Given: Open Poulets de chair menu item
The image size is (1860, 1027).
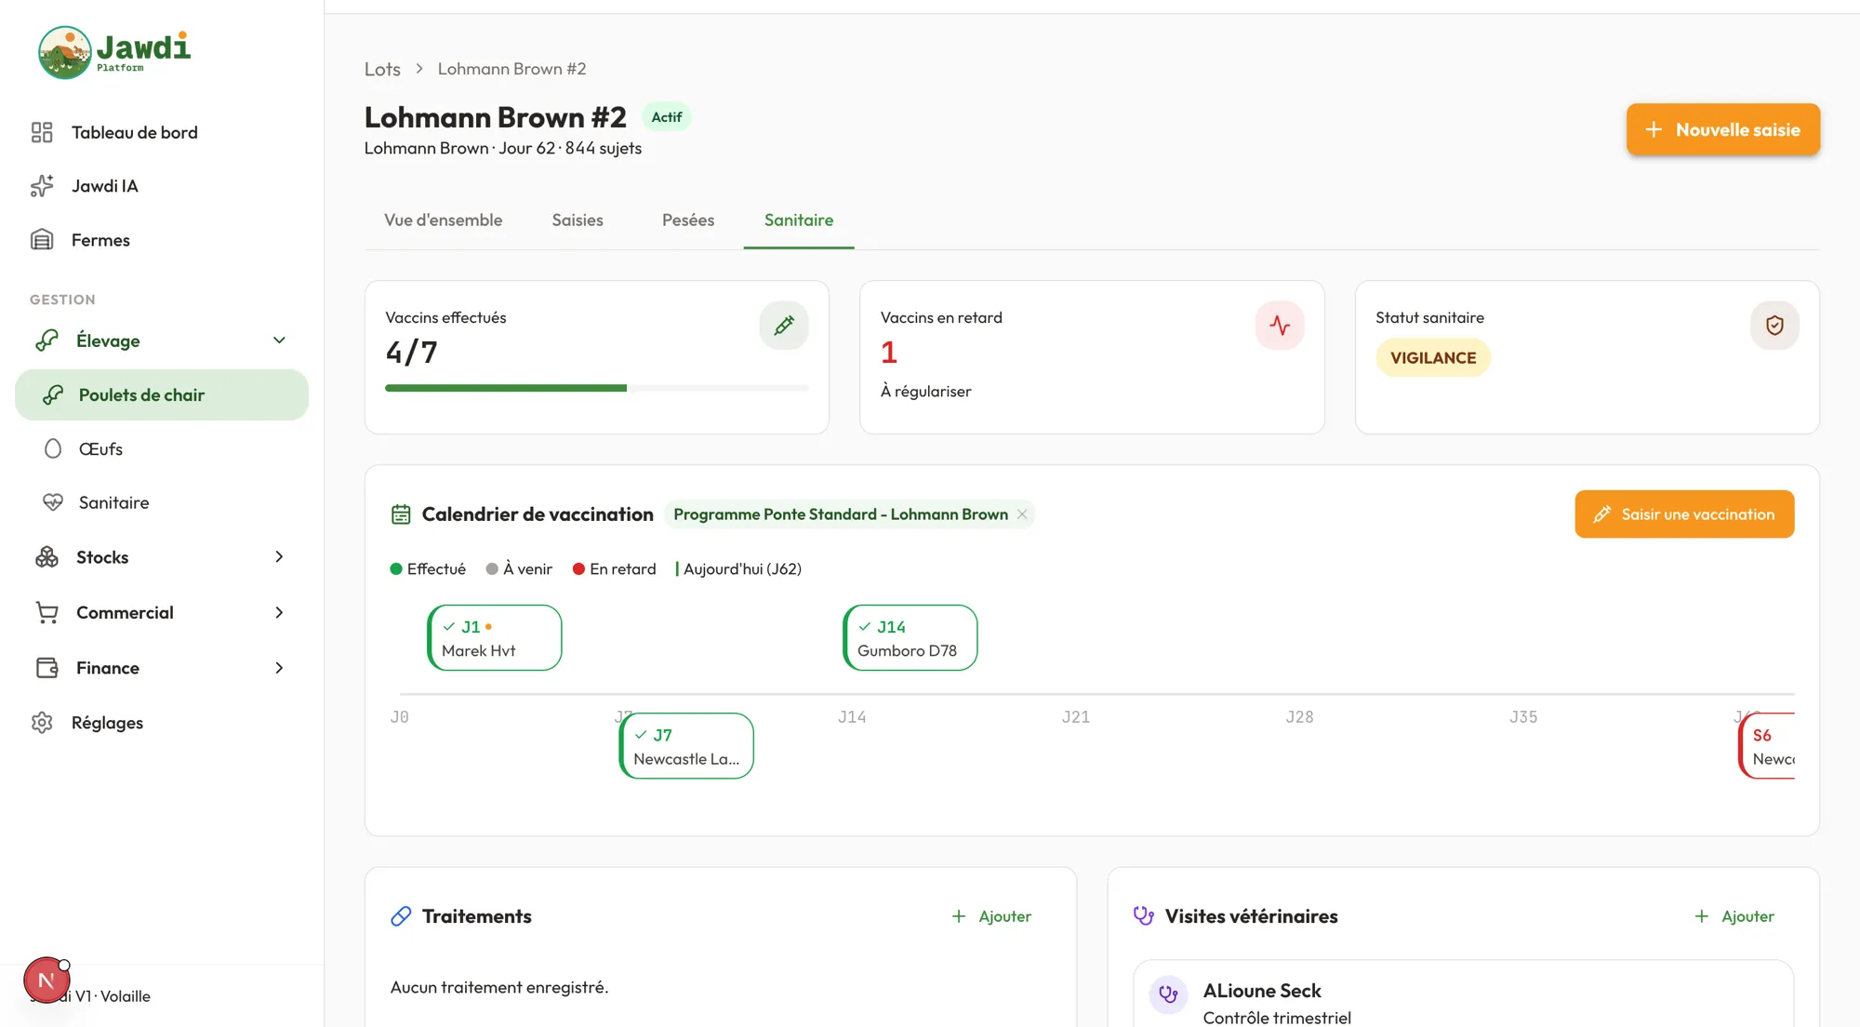Looking at the screenshot, I should [x=162, y=395].
